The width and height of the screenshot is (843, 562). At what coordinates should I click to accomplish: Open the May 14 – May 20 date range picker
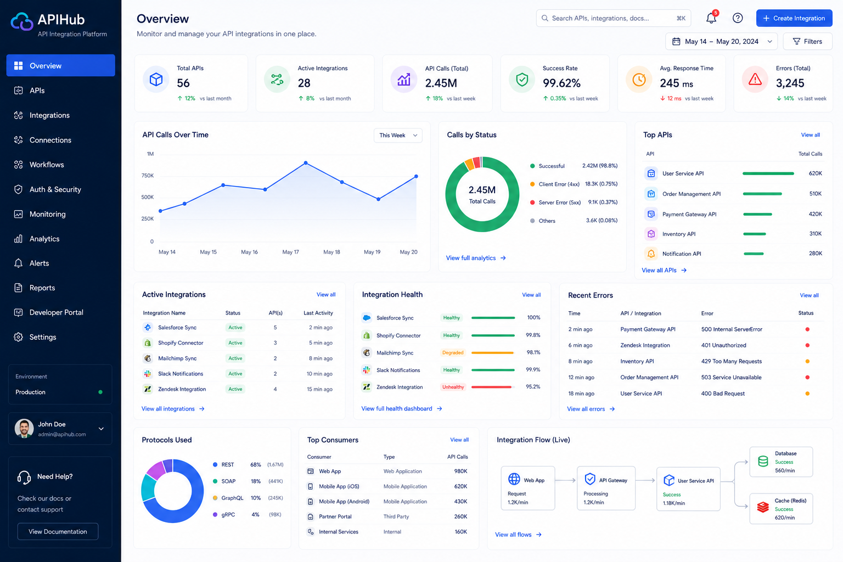point(722,42)
